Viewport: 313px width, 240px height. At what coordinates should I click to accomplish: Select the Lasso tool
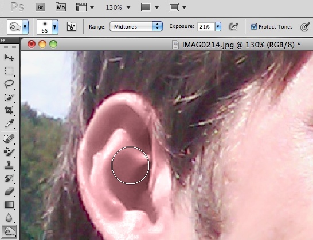9,84
